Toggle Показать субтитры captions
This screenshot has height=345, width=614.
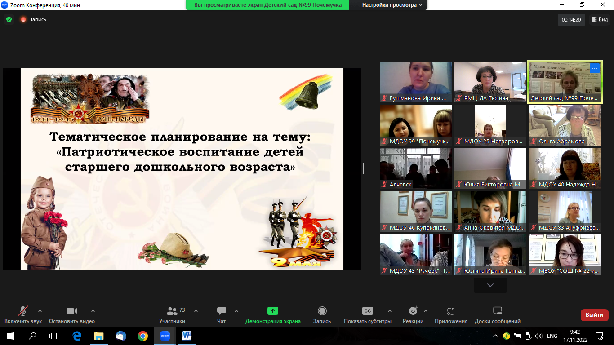[x=367, y=314]
